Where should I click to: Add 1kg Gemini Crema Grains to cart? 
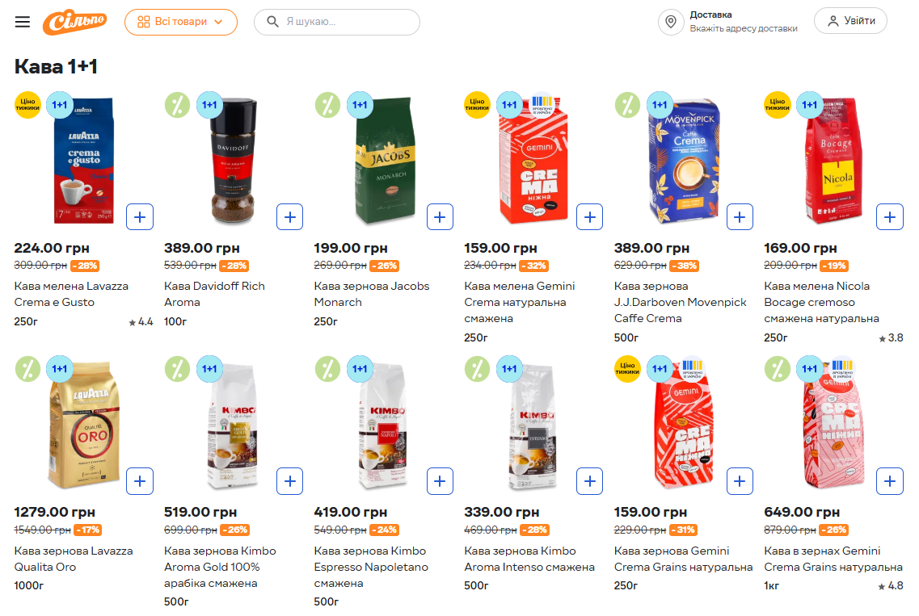tap(889, 481)
